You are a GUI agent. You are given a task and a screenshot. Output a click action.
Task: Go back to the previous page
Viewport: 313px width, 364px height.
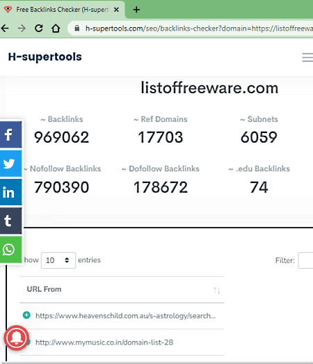[x=5, y=29]
